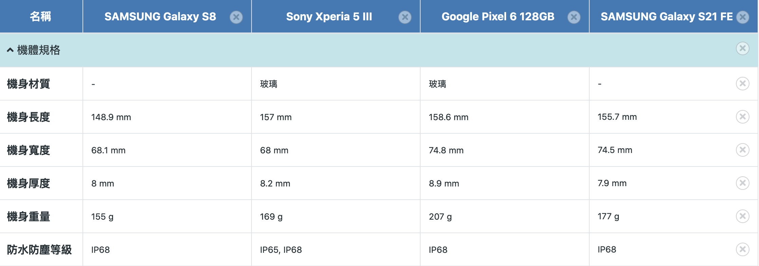Click the 機體規格 section title
Viewport: 759px width, 266px height.
click(x=39, y=50)
